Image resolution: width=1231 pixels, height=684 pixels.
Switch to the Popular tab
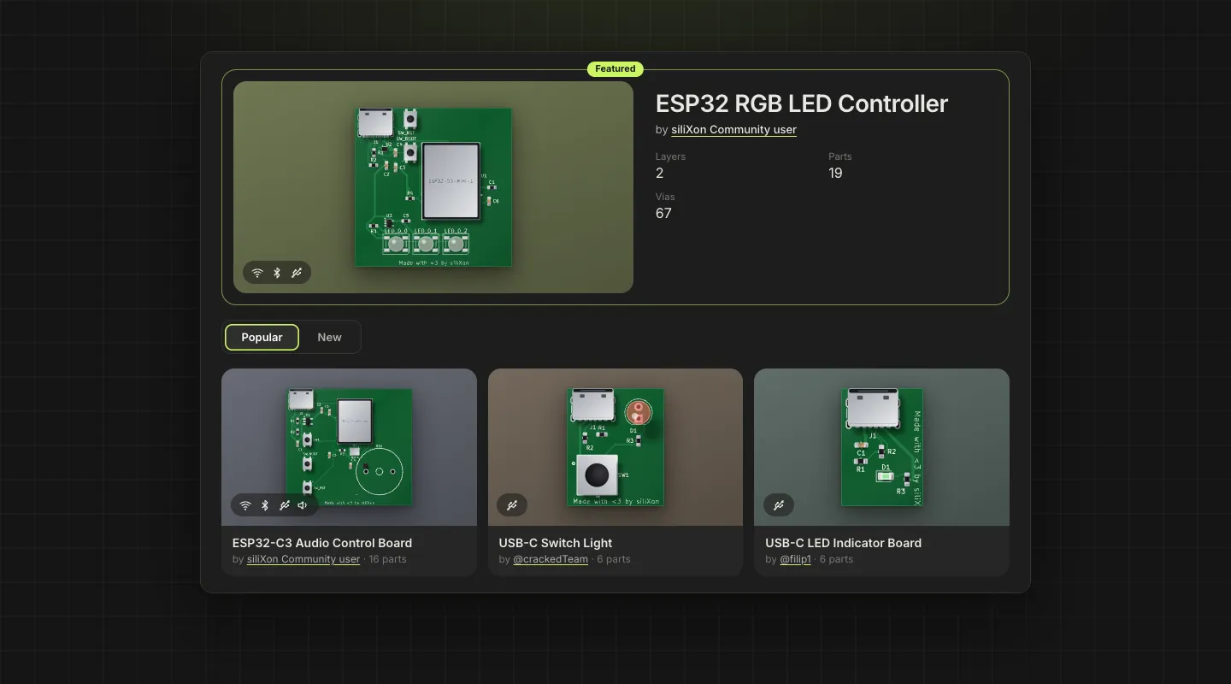pos(262,337)
